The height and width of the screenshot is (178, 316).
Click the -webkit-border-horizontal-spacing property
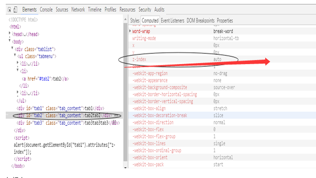click(165, 94)
